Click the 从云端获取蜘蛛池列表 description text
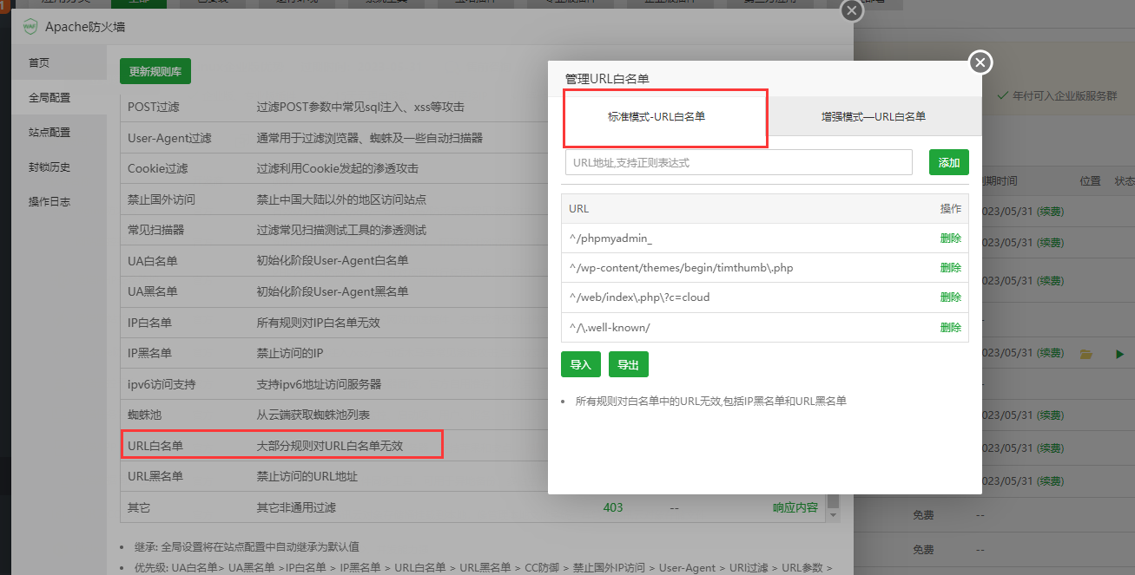The image size is (1135, 575). tap(313, 415)
